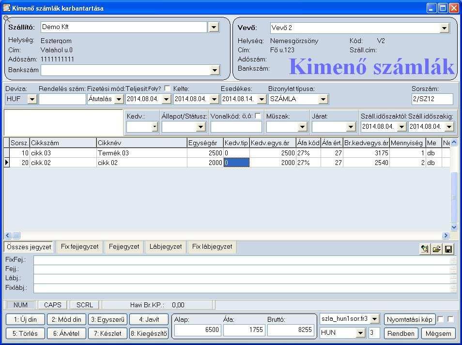Open the Vevő dropdown showing Vevő 2

[444, 28]
